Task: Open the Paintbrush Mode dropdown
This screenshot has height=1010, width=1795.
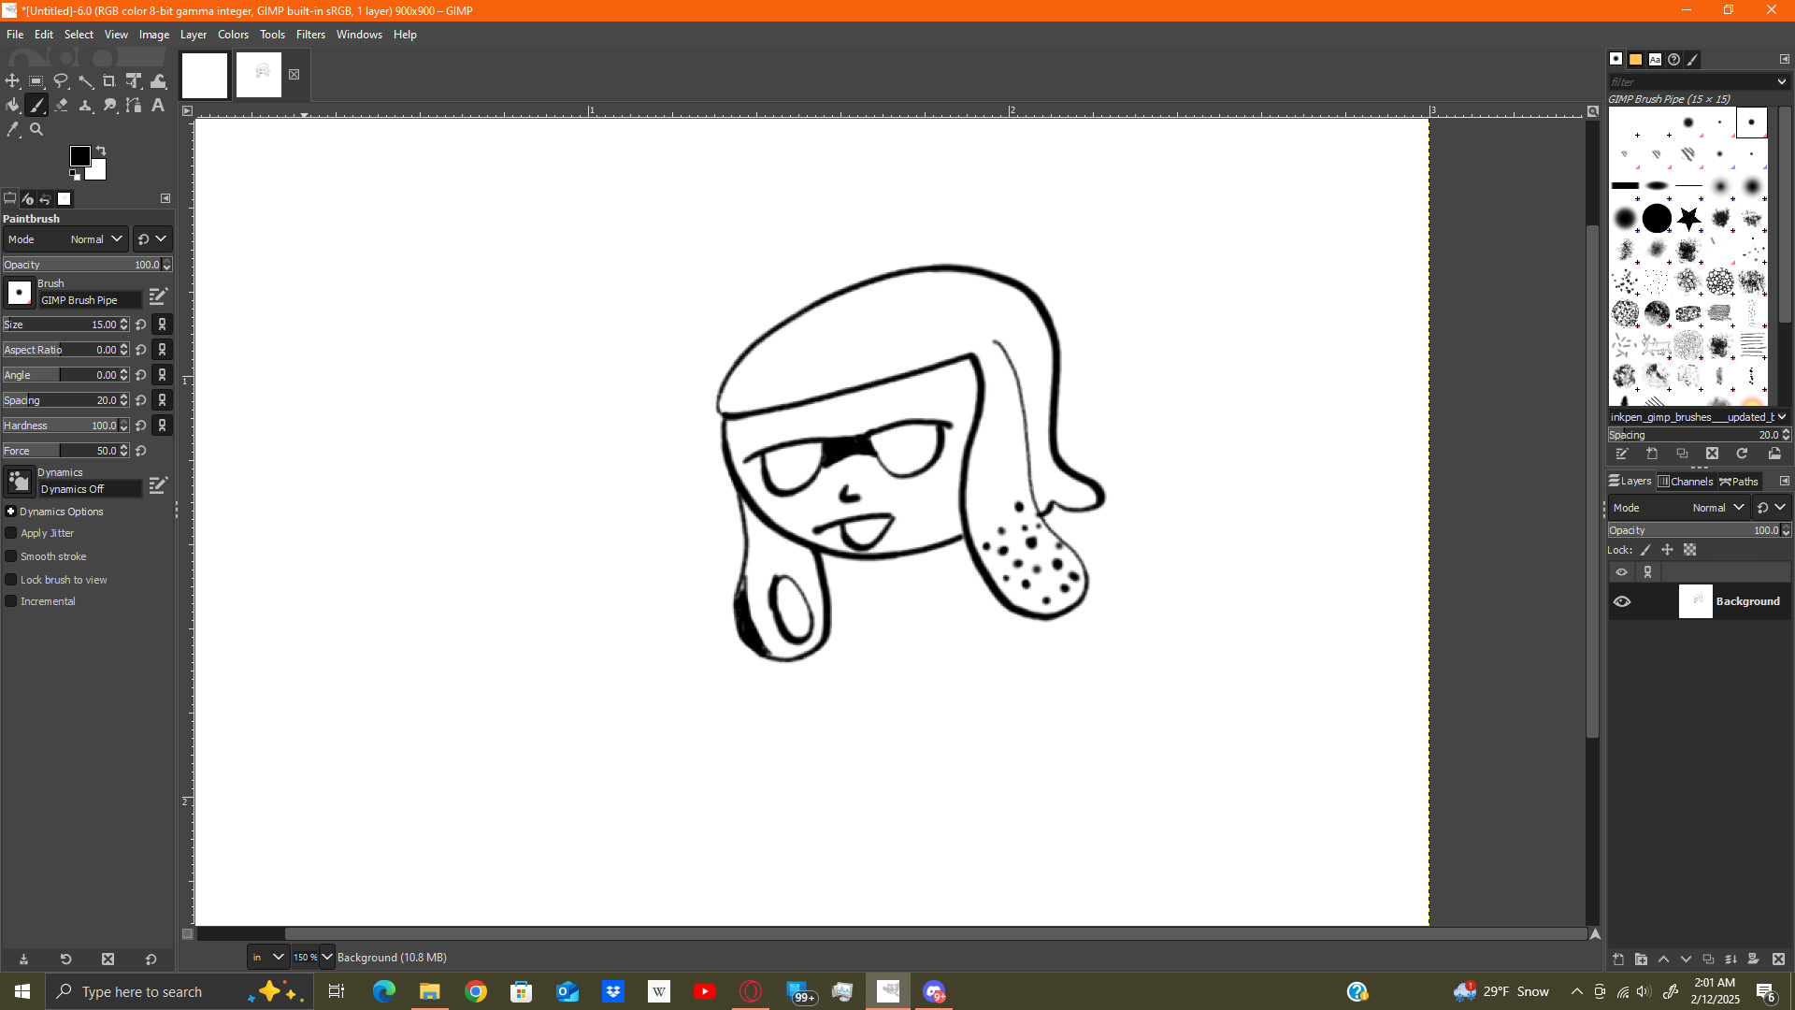Action: tap(97, 239)
